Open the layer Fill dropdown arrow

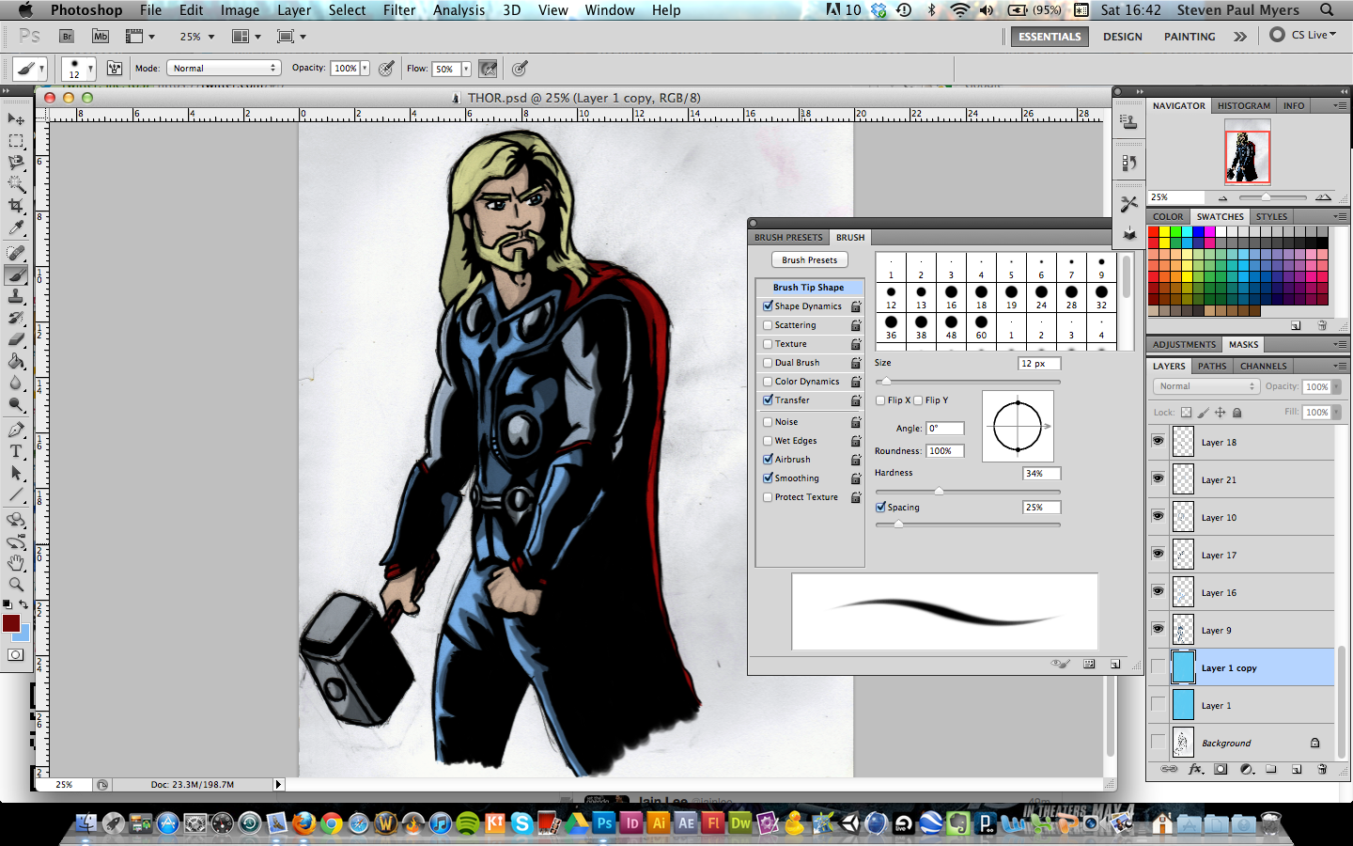1337,412
